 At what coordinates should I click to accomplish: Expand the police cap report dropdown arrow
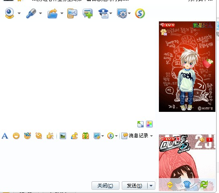coord(111,13)
